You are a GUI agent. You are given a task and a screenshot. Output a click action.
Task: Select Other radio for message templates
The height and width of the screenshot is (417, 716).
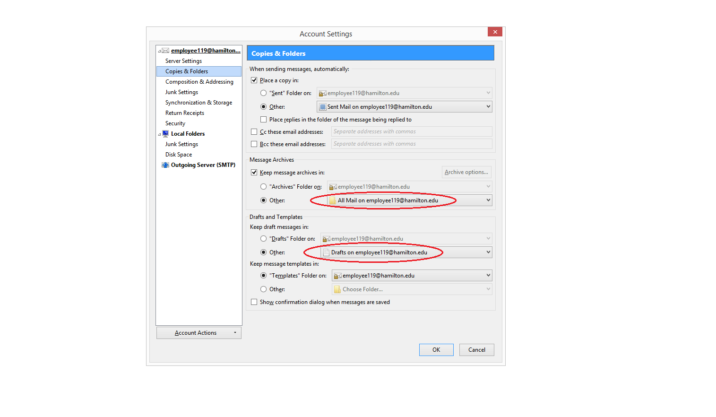(264, 289)
